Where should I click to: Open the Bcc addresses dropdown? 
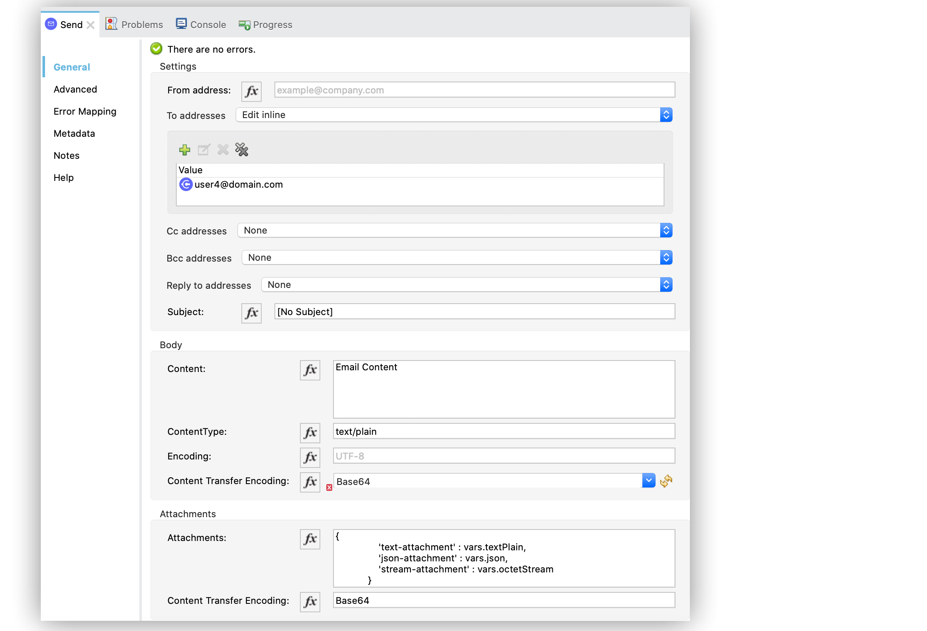[666, 257]
